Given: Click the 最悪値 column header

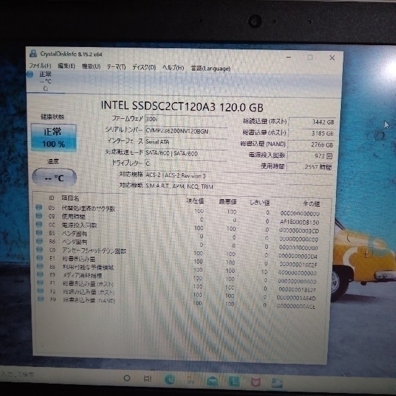Looking at the screenshot, I should (228, 202).
